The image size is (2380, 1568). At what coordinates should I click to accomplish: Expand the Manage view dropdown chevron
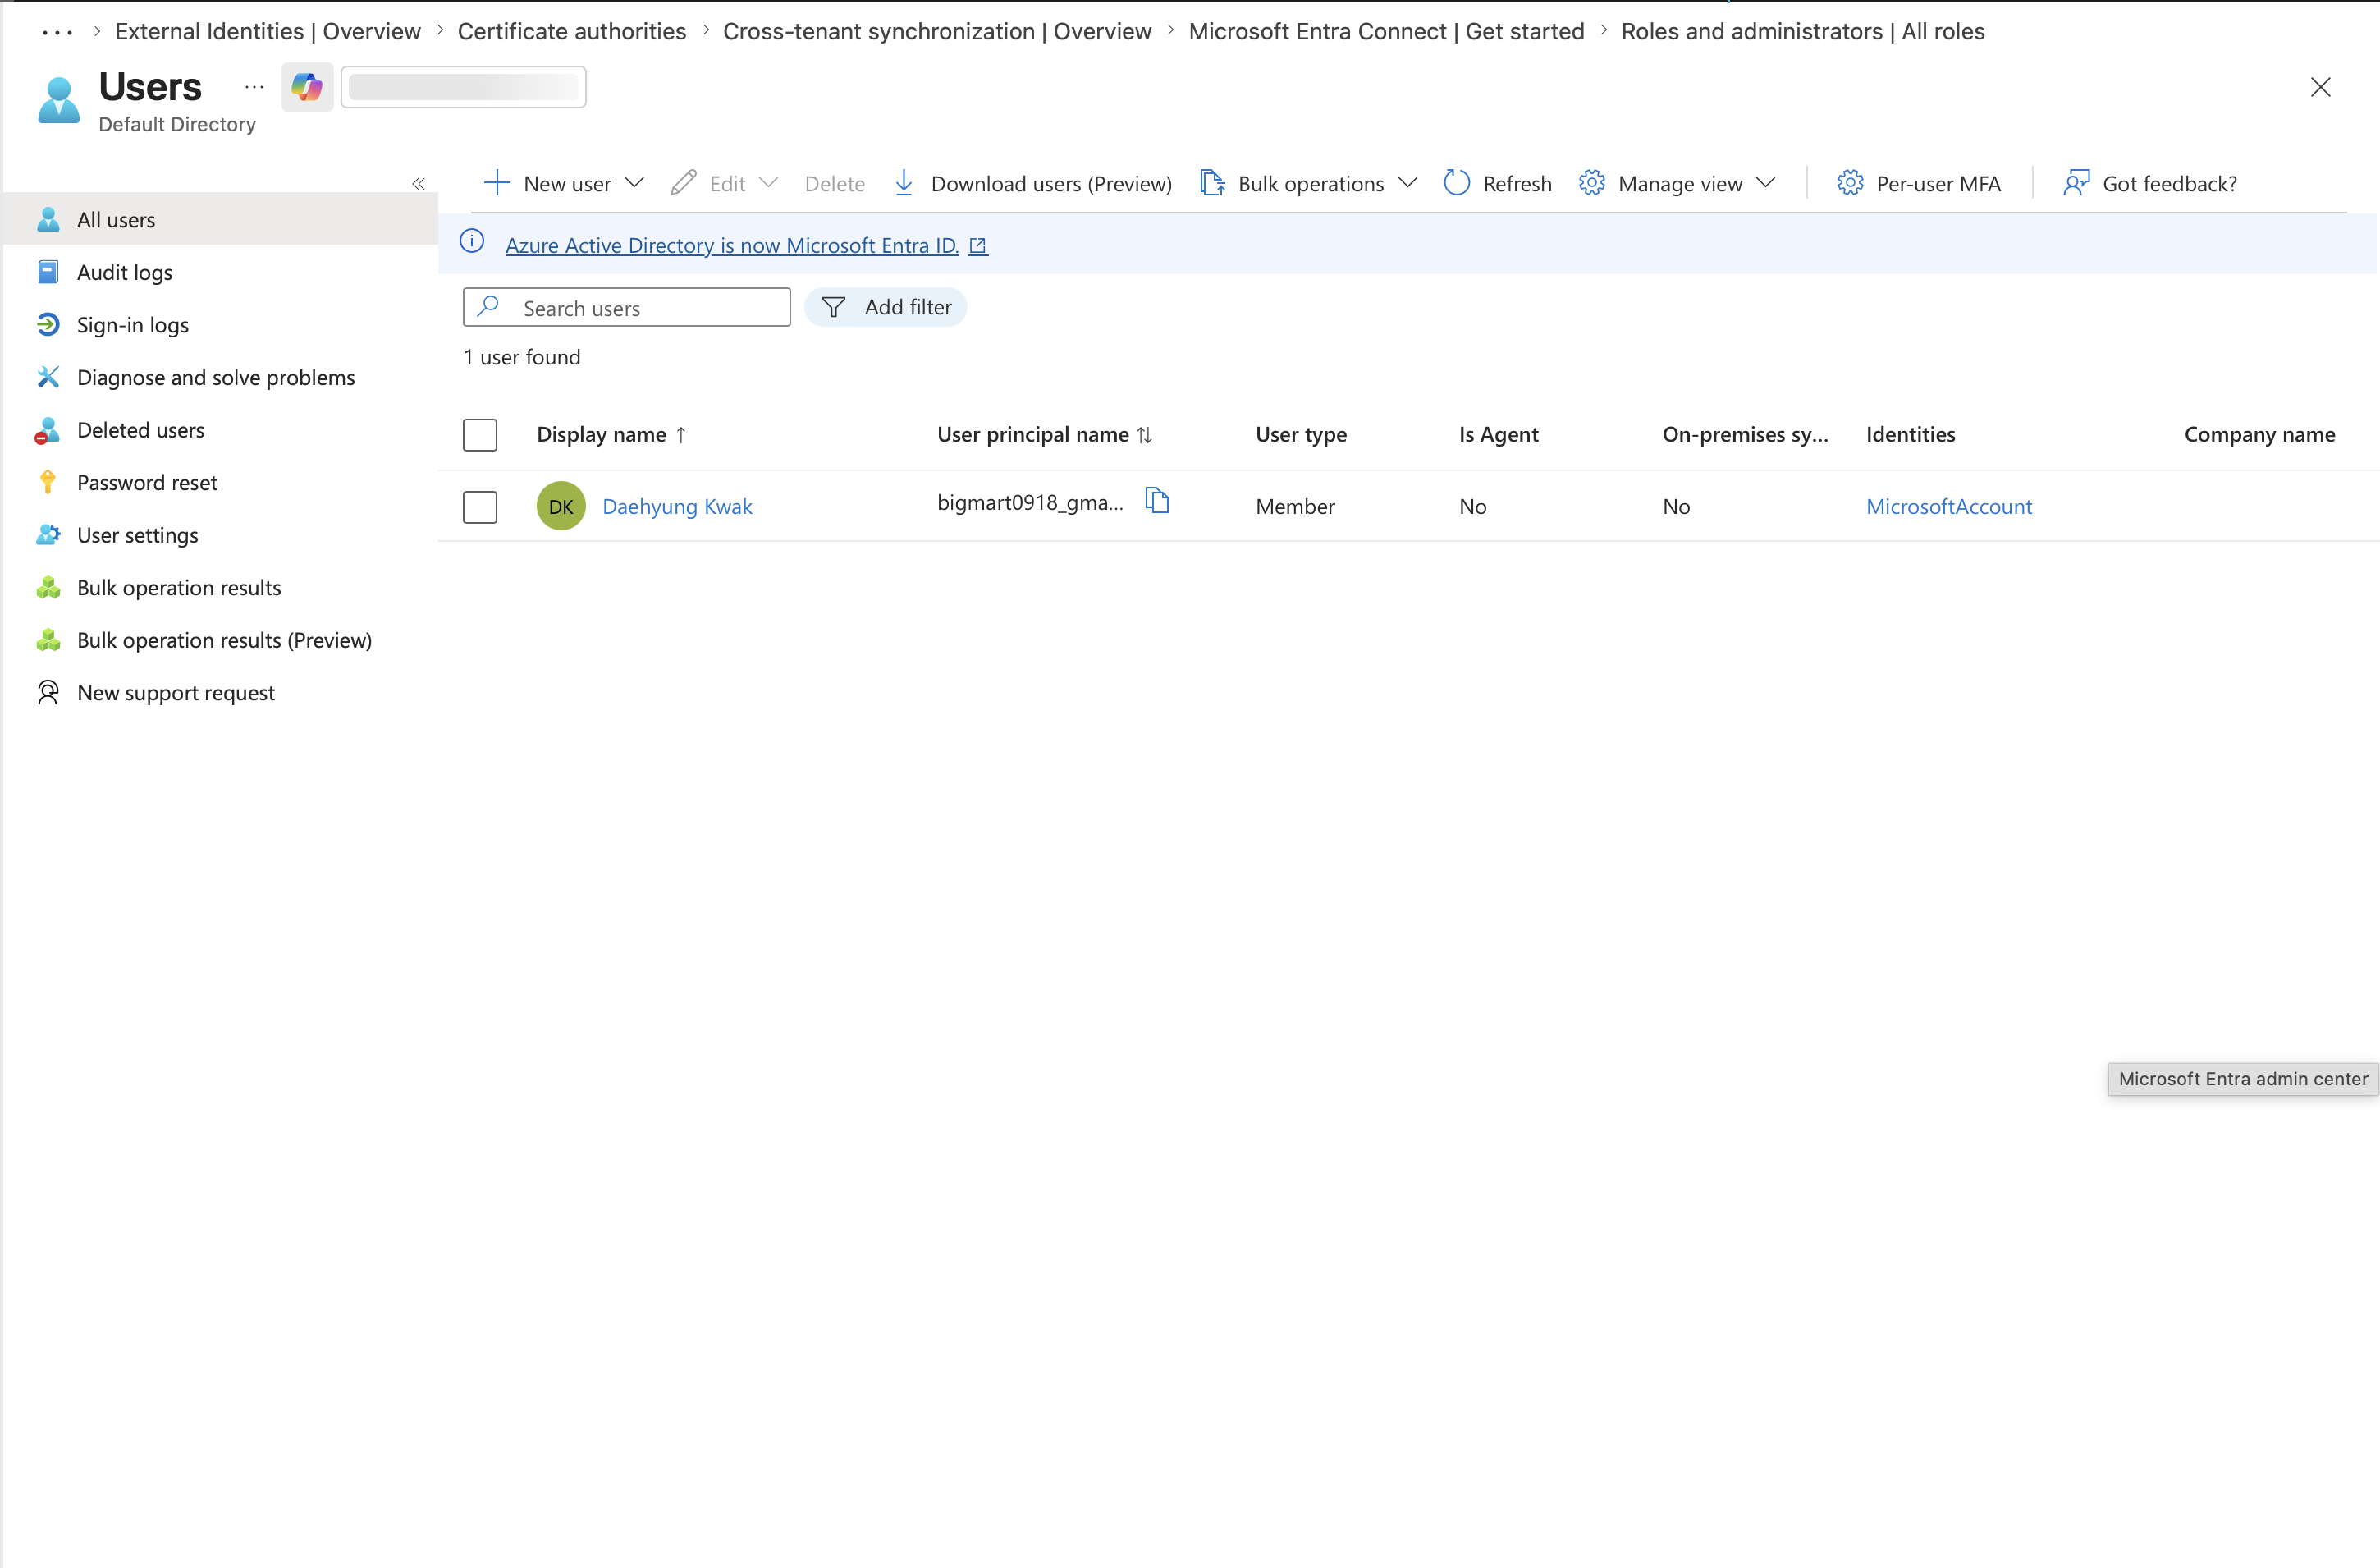coord(1766,183)
